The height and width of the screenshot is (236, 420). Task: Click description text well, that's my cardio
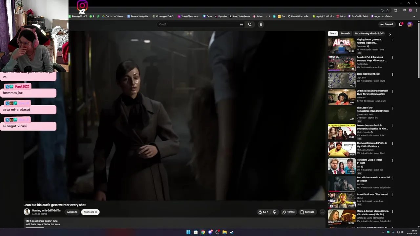pos(43,225)
